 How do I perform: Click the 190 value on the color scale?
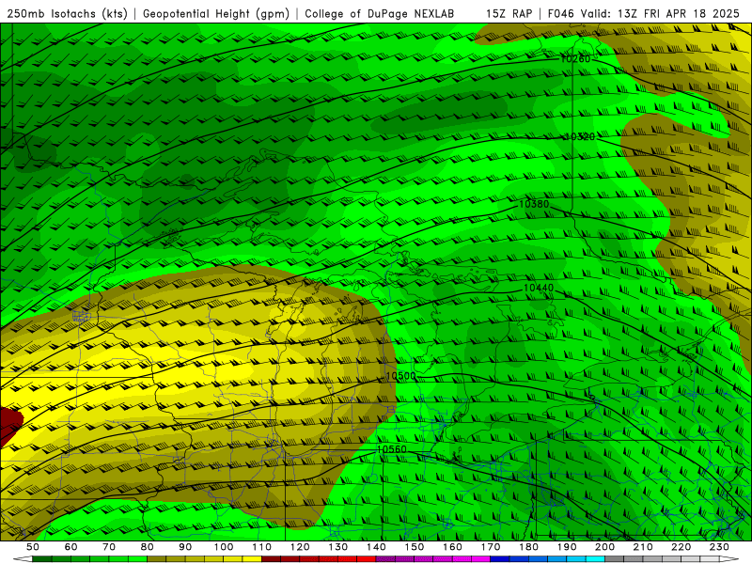click(567, 547)
